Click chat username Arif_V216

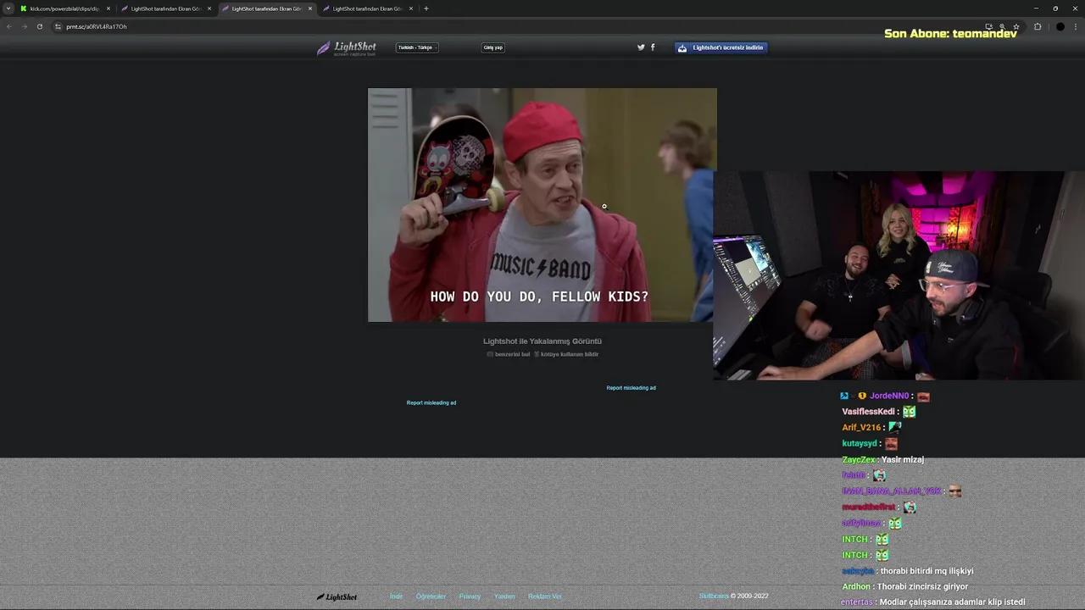[861, 428]
